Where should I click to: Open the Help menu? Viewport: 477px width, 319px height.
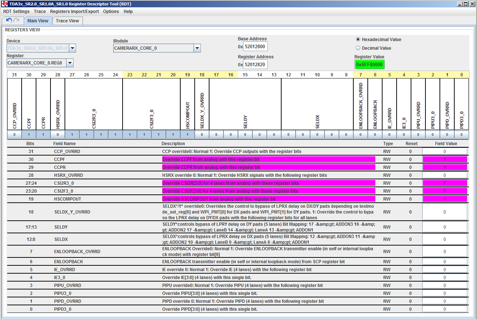pos(128,12)
